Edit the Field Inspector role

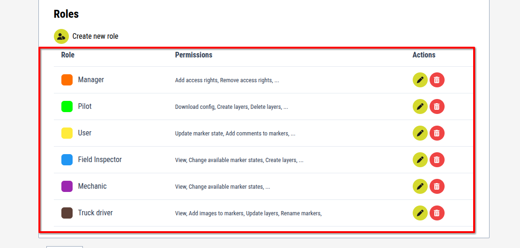click(420, 160)
